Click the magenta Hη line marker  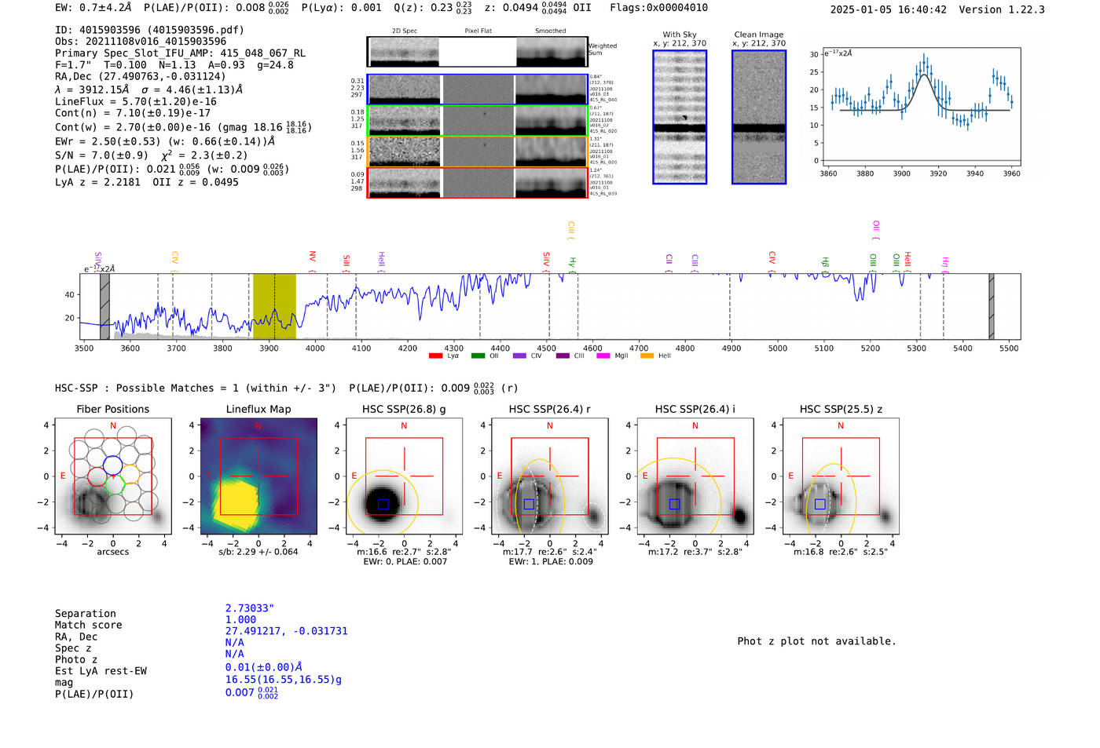tap(945, 265)
